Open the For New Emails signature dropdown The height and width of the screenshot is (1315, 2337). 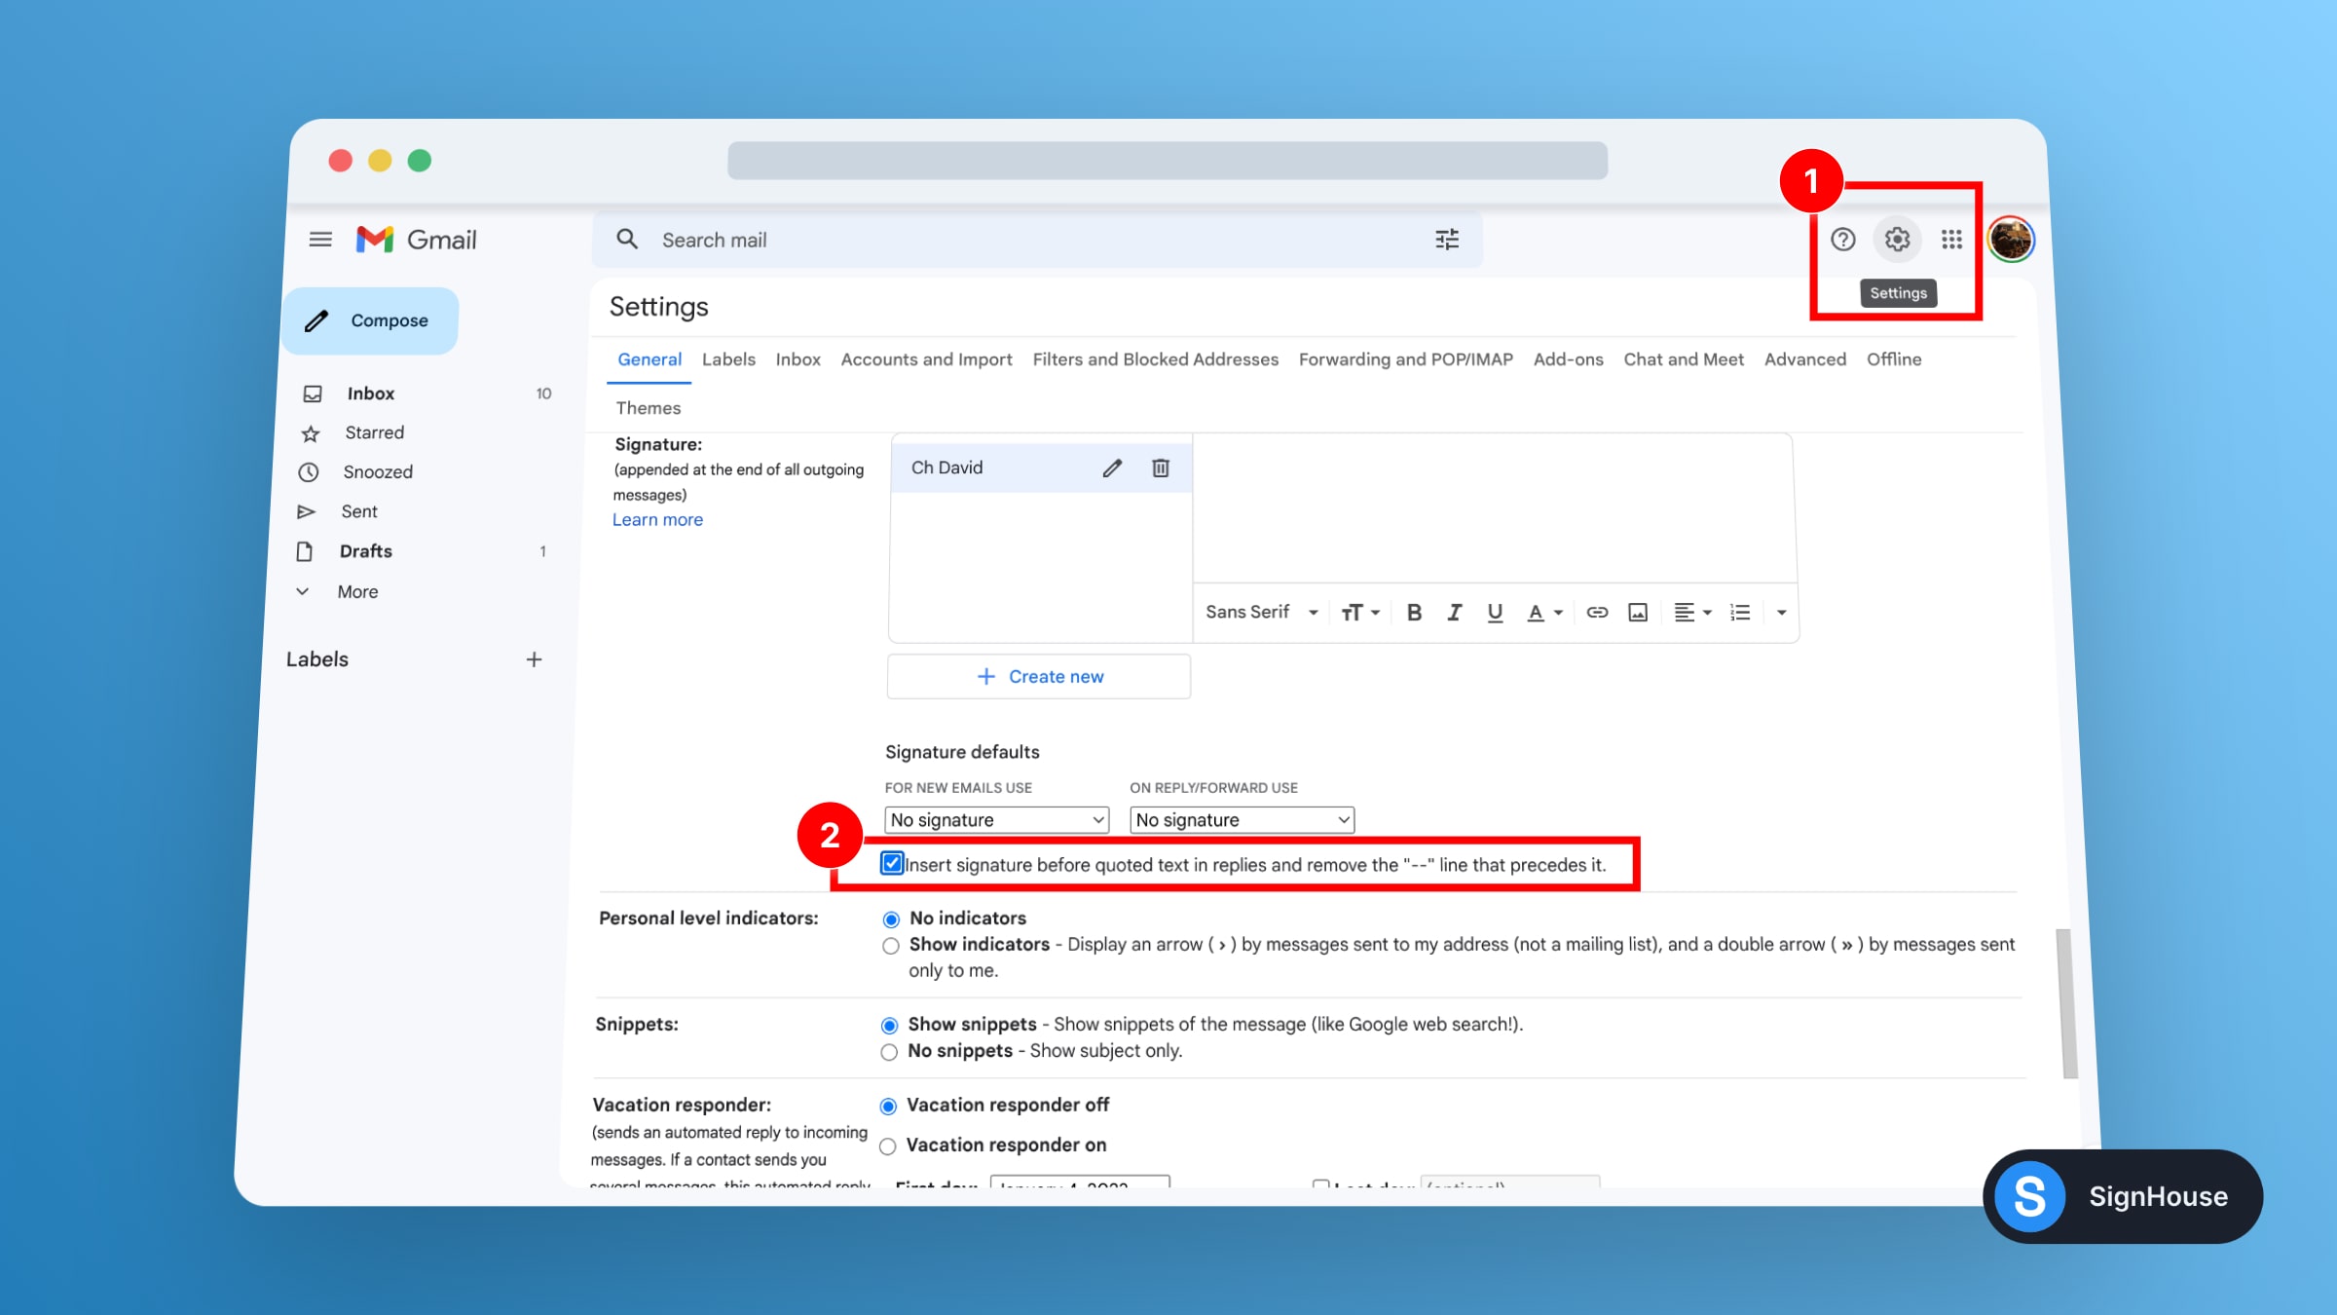(x=996, y=820)
